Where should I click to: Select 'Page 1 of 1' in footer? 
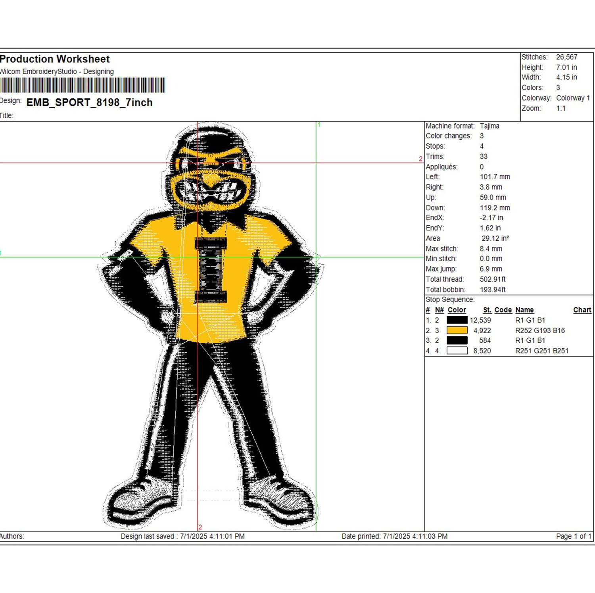[x=574, y=536]
